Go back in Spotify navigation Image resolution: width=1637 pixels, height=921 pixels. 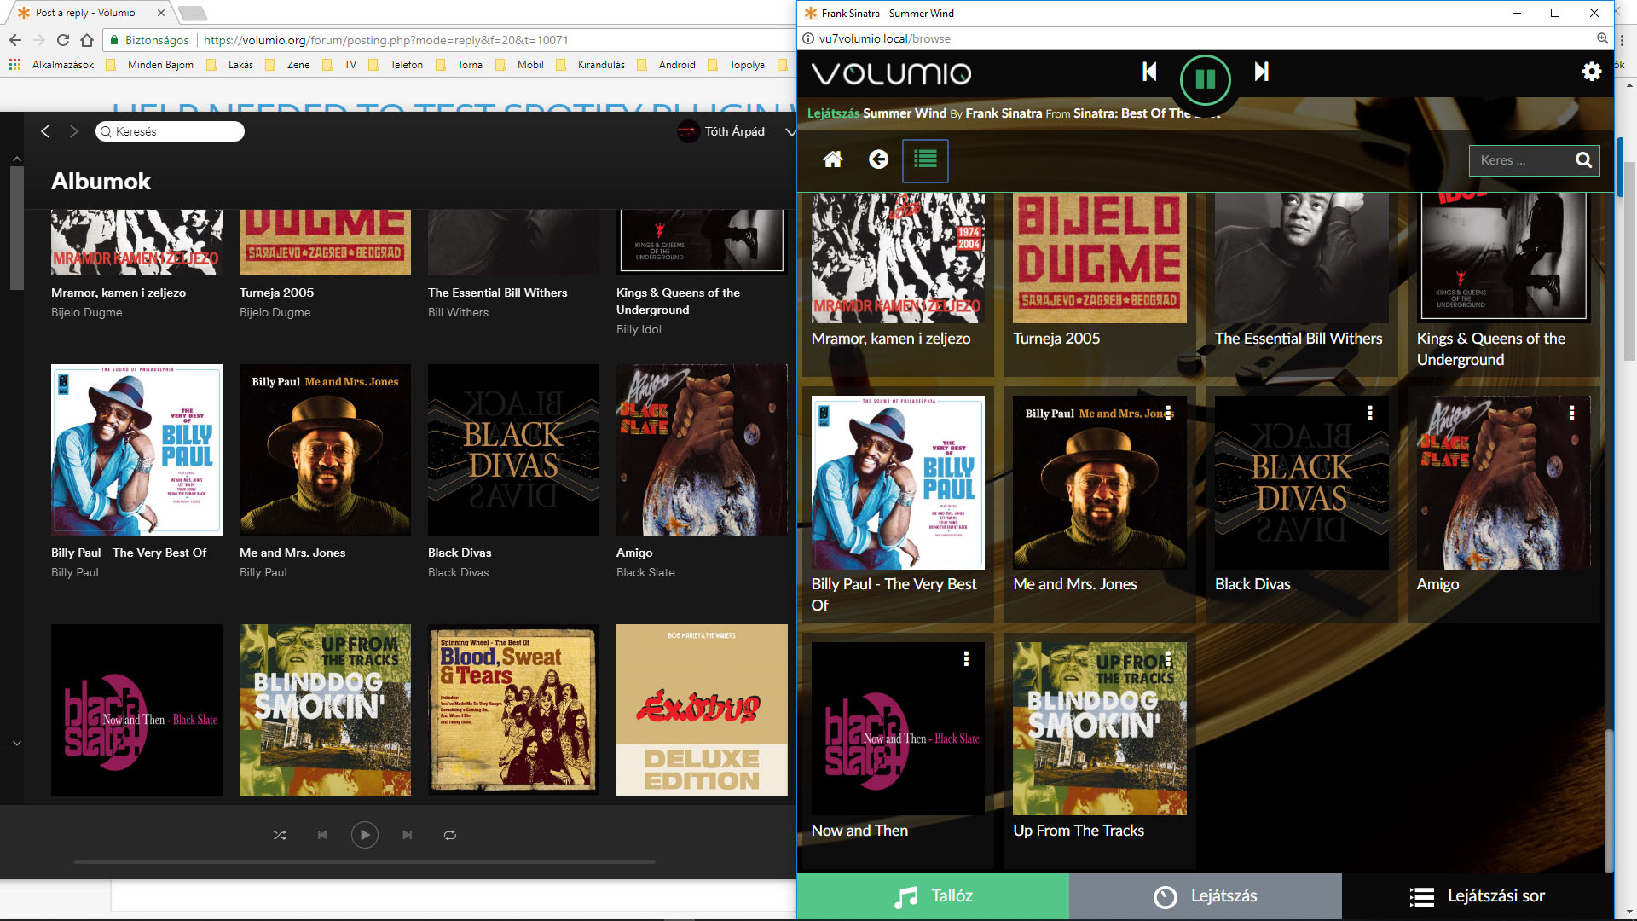click(46, 131)
